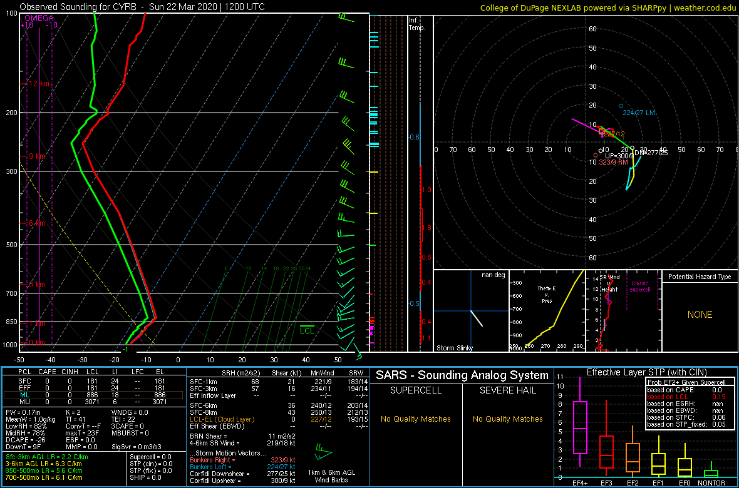Click the DN=277/25 hodograph label
Screen dimensions: 739x488
pyautogui.click(x=651, y=153)
